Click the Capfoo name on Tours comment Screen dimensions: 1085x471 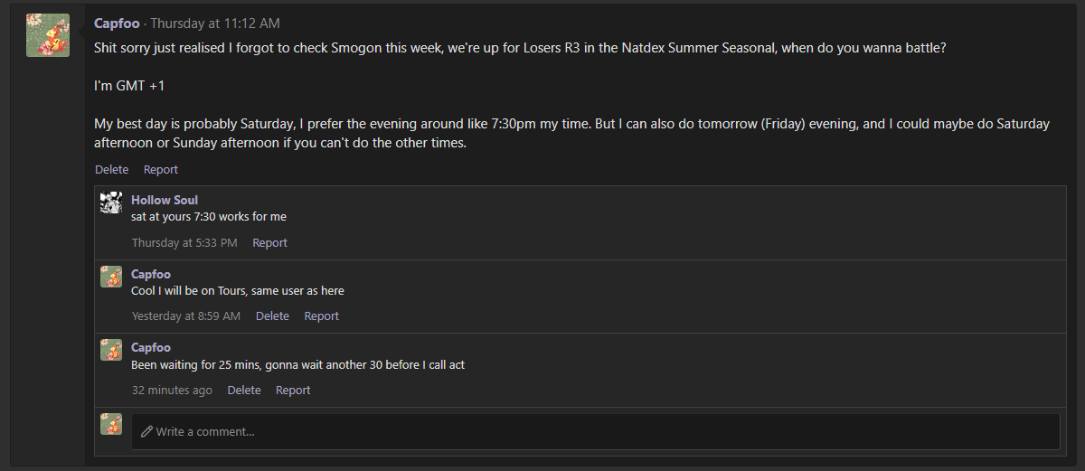(x=151, y=274)
